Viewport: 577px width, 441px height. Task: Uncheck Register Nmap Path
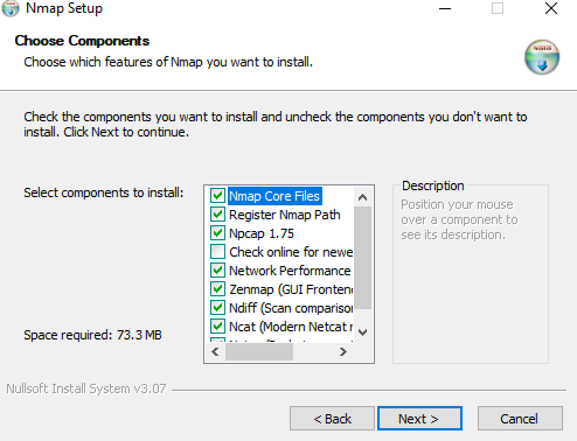218,215
